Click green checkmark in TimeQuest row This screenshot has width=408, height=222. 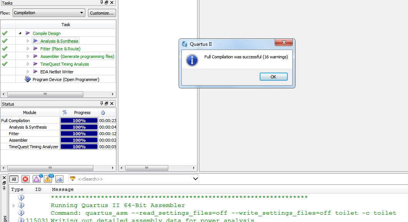point(5,64)
